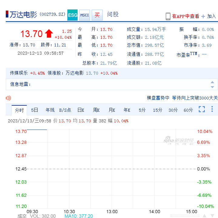The height and width of the screenshot is (218, 218).
Task: Click the red up arrow icon
Action: point(49,33)
